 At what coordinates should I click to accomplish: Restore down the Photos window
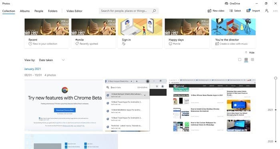tap(266, 3)
